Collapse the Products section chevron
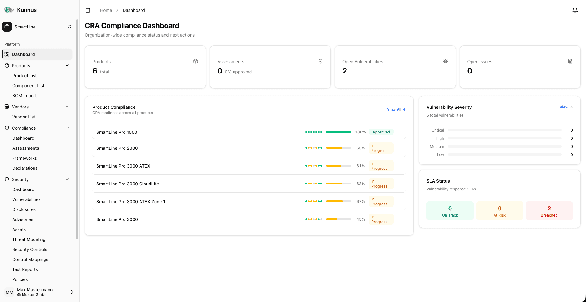Viewport: 586px width, 302px height. point(67,65)
